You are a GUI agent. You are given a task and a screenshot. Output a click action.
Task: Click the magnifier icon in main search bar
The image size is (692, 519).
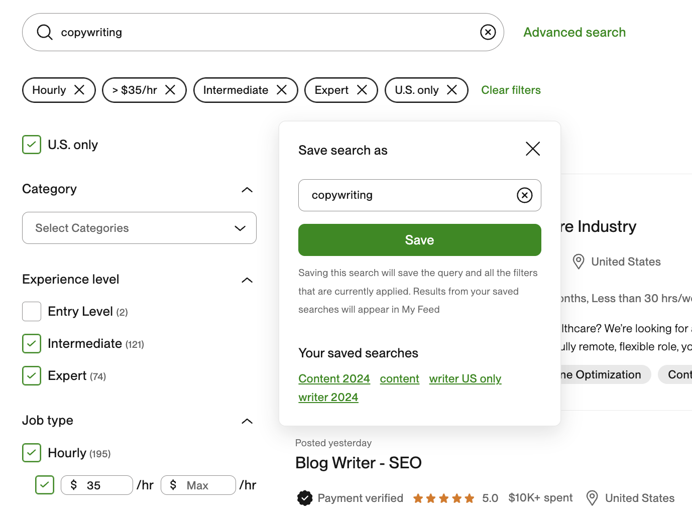tap(45, 32)
